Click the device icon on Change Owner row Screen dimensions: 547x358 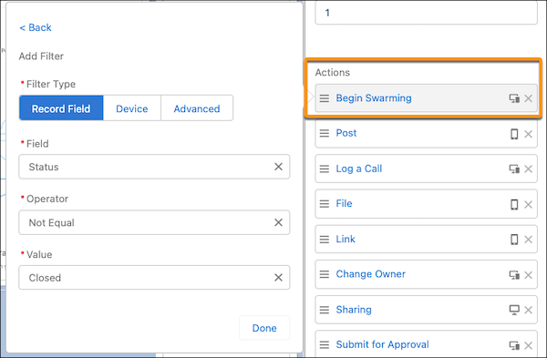point(514,275)
